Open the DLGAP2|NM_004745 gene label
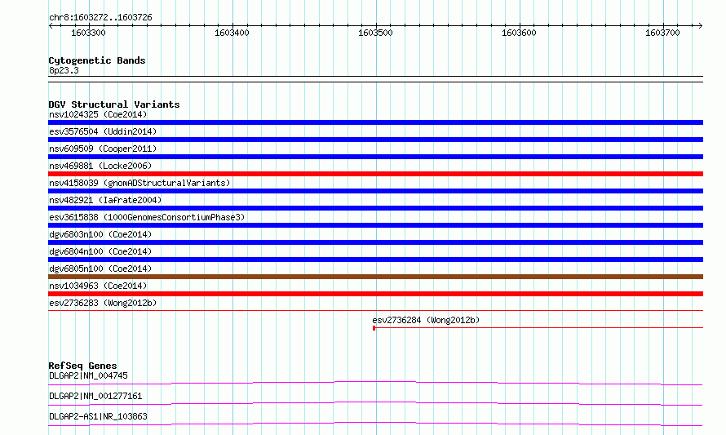 [x=88, y=375]
